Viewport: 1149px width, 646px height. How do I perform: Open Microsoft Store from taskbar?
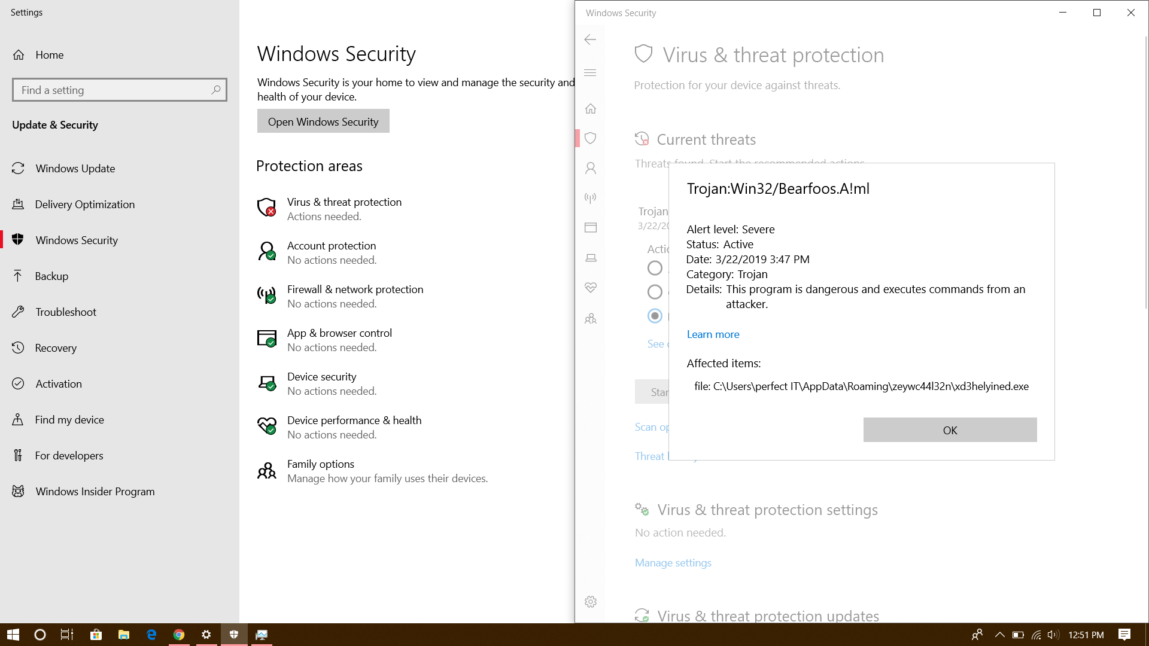pyautogui.click(x=96, y=635)
